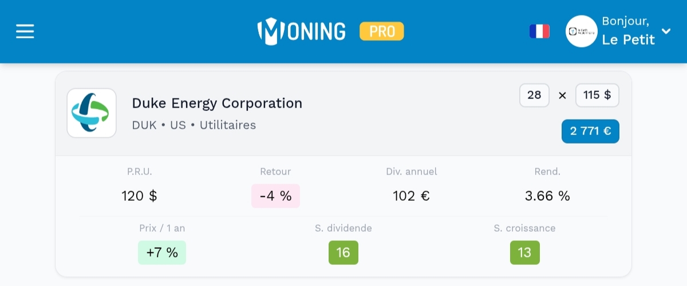Click the 102 € annual dividend value
The height and width of the screenshot is (286, 687).
[x=411, y=196]
